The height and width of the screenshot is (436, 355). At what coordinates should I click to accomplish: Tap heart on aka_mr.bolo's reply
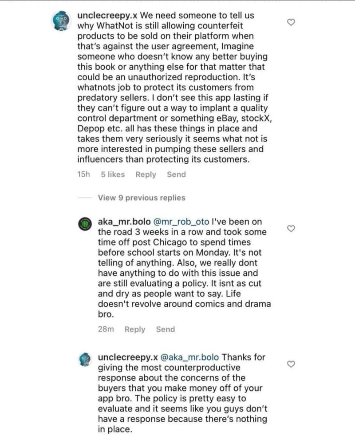tap(291, 229)
